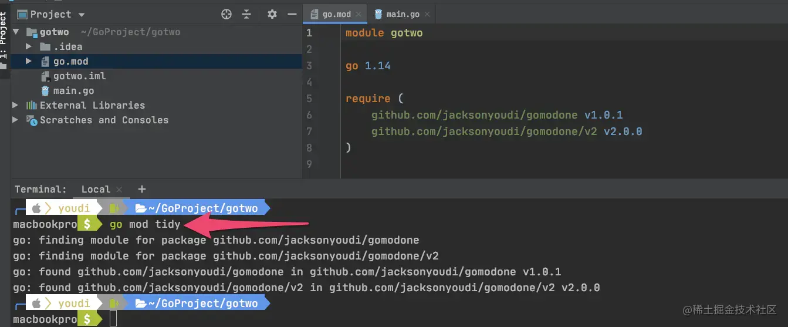Viewport: 788px width, 327px height.
Task: Select the Local terminal tab
Action: (x=96, y=189)
